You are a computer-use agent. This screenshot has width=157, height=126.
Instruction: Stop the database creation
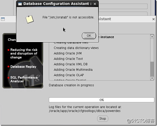point(103,119)
